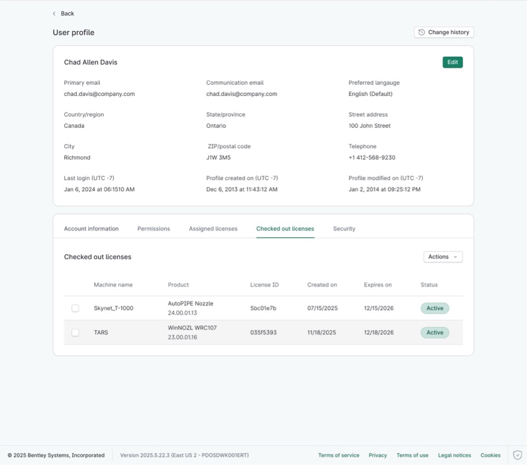This screenshot has width=528, height=467.
Task: Click the Edit button for Chad Allen Davis
Action: tap(452, 62)
